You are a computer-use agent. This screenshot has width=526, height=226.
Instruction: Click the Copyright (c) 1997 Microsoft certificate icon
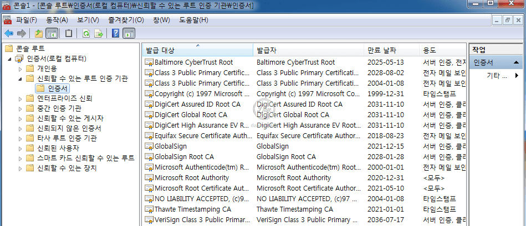tap(149, 94)
